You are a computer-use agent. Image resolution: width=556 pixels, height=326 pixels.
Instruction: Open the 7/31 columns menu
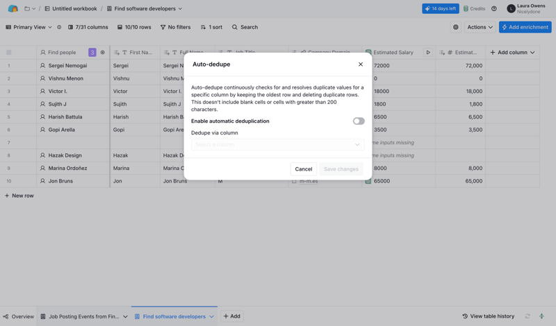[88, 27]
